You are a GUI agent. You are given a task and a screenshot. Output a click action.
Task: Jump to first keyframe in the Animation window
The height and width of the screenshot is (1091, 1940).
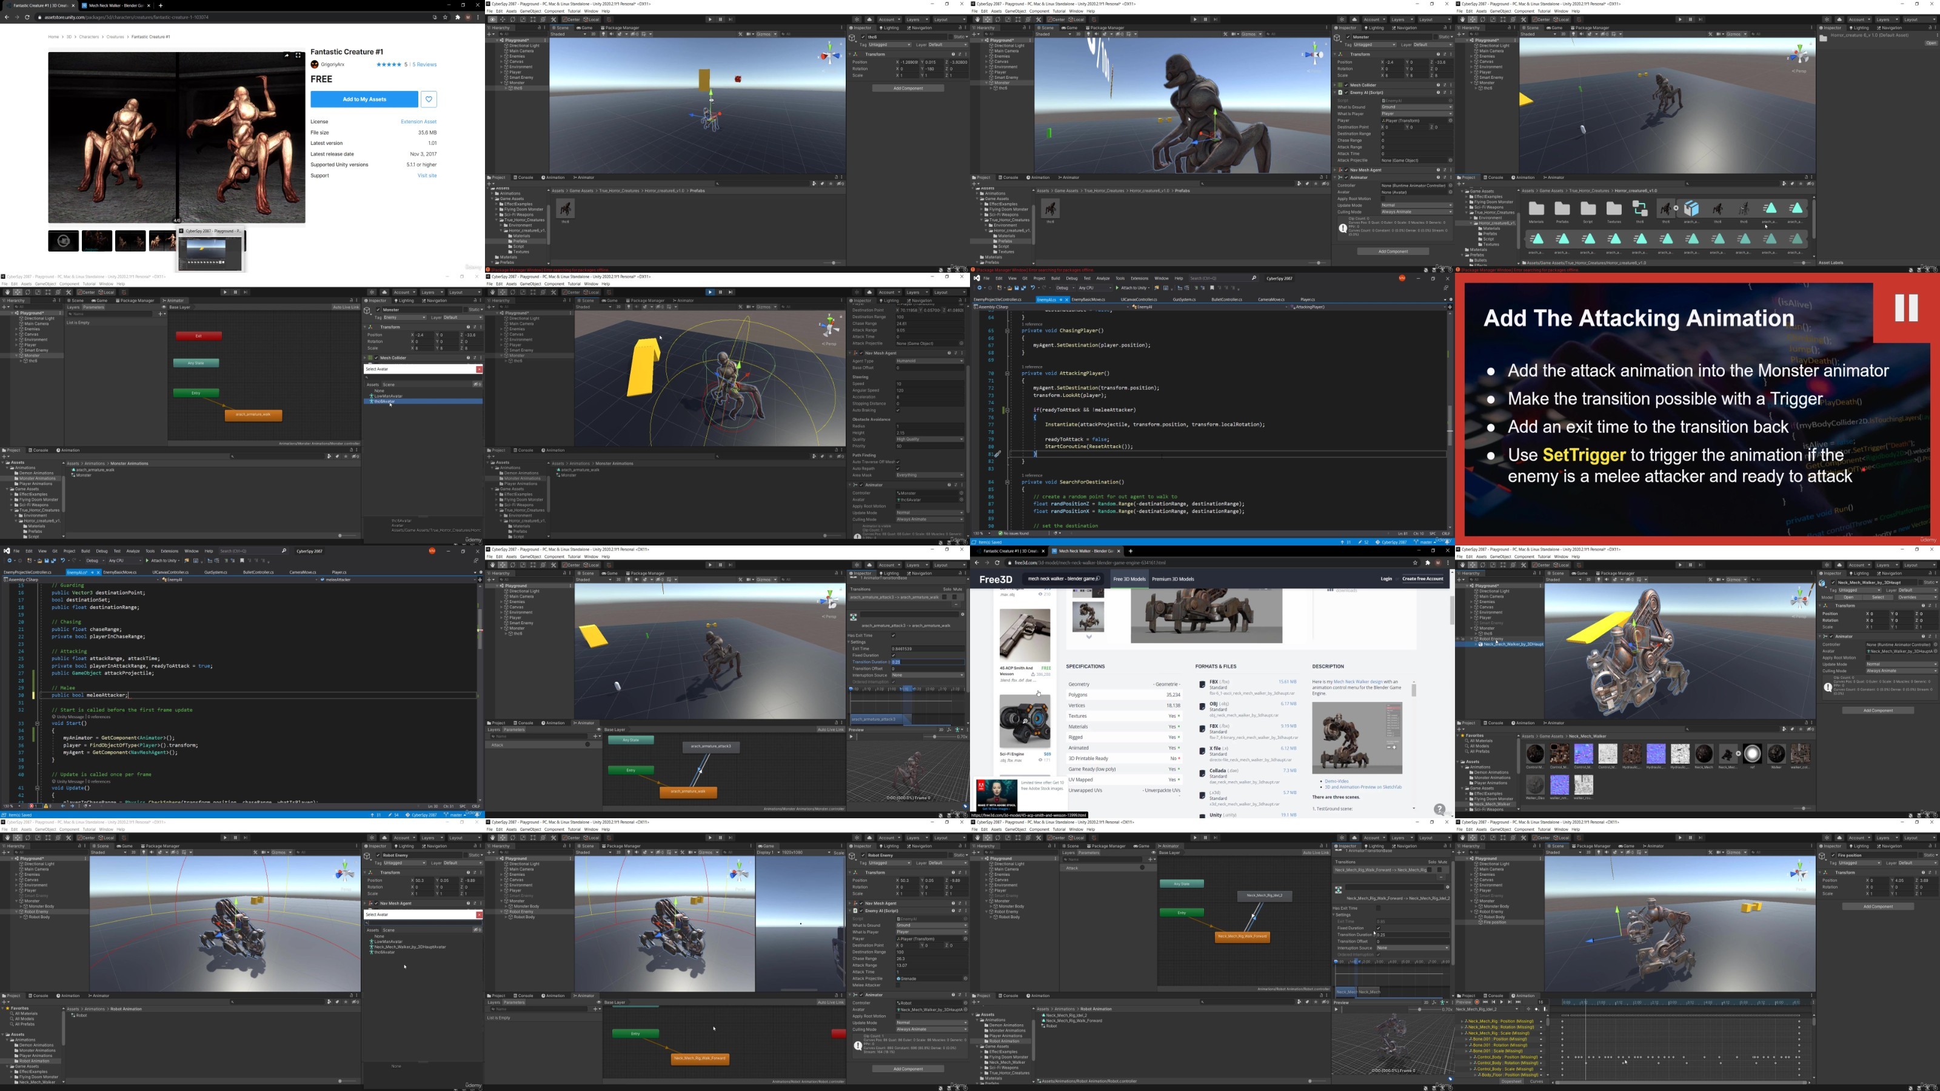1485,1002
